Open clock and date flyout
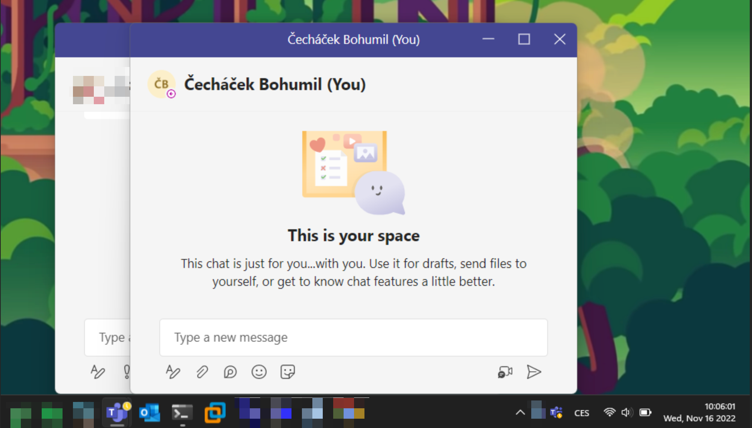This screenshot has width=752, height=428. tap(699, 412)
